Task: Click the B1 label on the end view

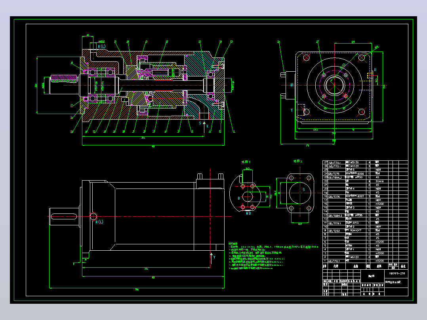Action: (x=292, y=85)
